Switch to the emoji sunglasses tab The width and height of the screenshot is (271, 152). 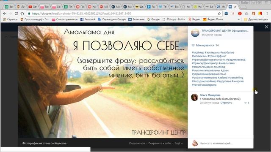[x=139, y=7]
